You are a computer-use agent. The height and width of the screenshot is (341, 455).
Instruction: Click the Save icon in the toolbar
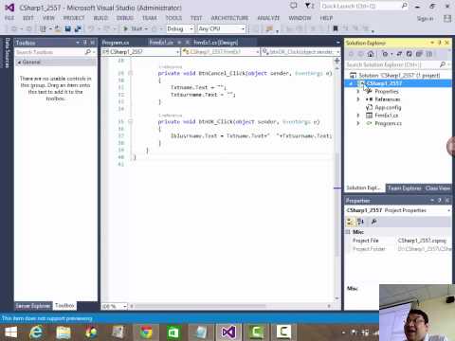click(67, 28)
